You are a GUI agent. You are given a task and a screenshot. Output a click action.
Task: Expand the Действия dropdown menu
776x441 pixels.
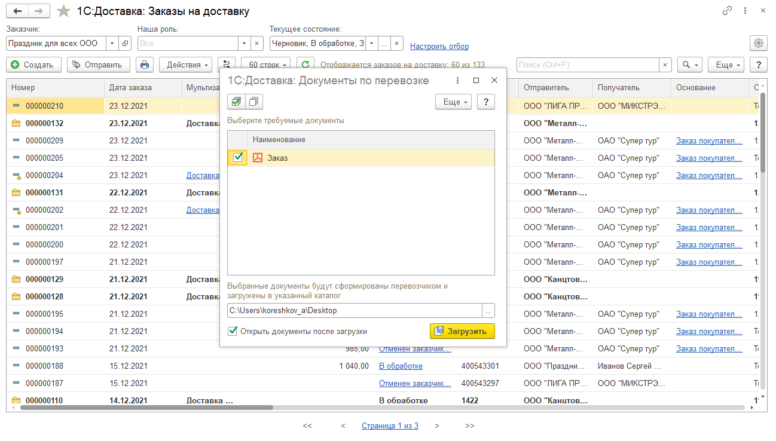pyautogui.click(x=189, y=65)
